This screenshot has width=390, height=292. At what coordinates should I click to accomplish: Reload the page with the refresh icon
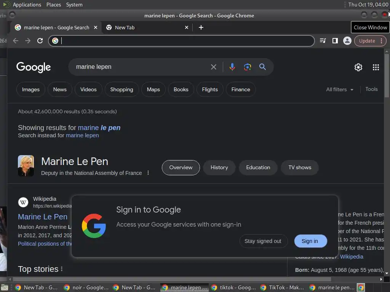[x=40, y=41]
